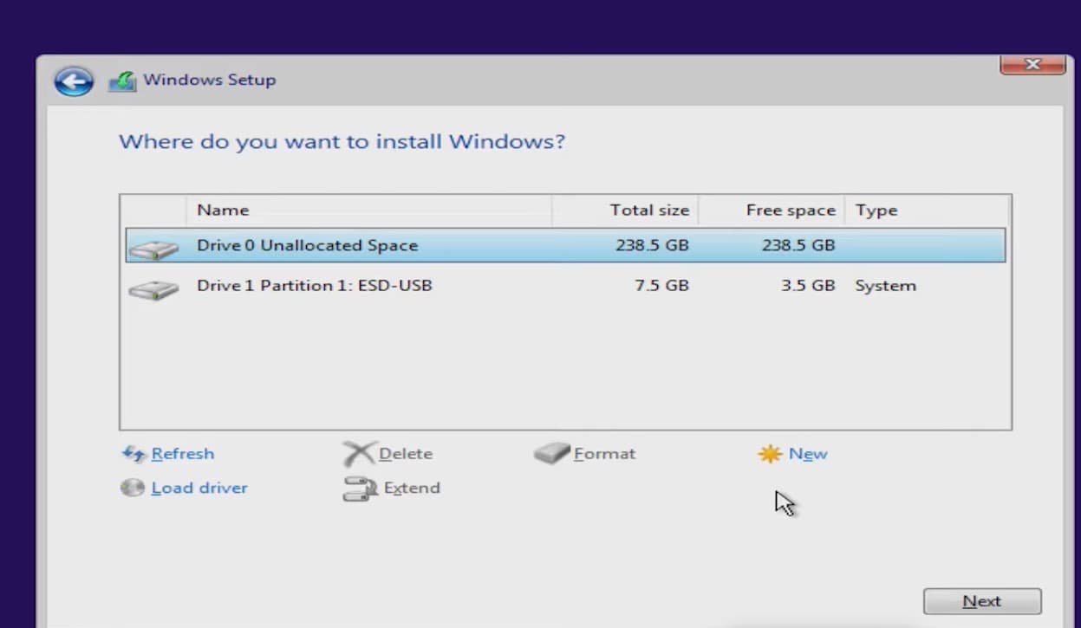Click the New partition star icon
1081x628 pixels.
pos(770,454)
